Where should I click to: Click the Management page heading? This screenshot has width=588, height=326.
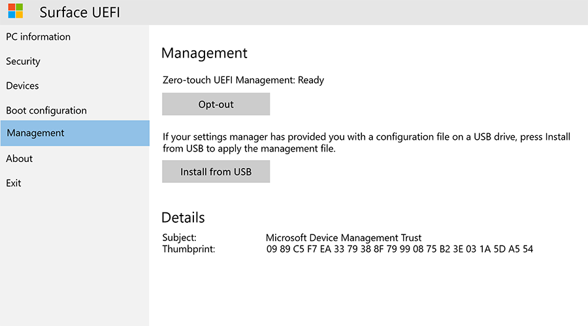tap(204, 54)
